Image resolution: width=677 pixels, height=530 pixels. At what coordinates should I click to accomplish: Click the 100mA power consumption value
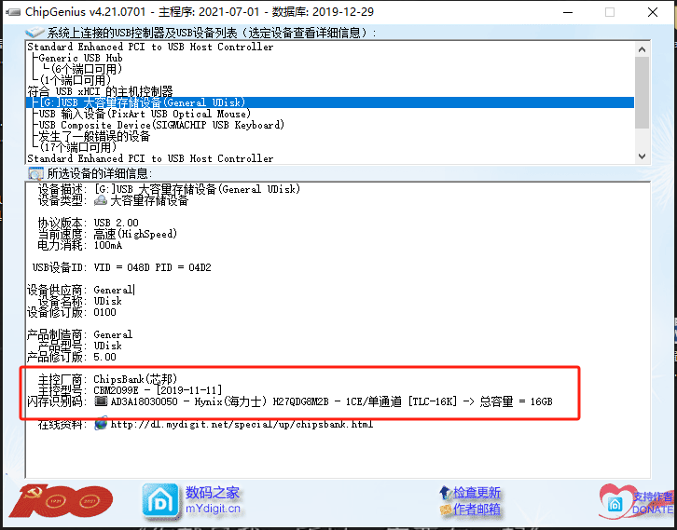(x=108, y=245)
